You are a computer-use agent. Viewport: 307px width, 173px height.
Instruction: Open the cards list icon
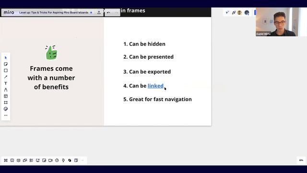pos(31,160)
